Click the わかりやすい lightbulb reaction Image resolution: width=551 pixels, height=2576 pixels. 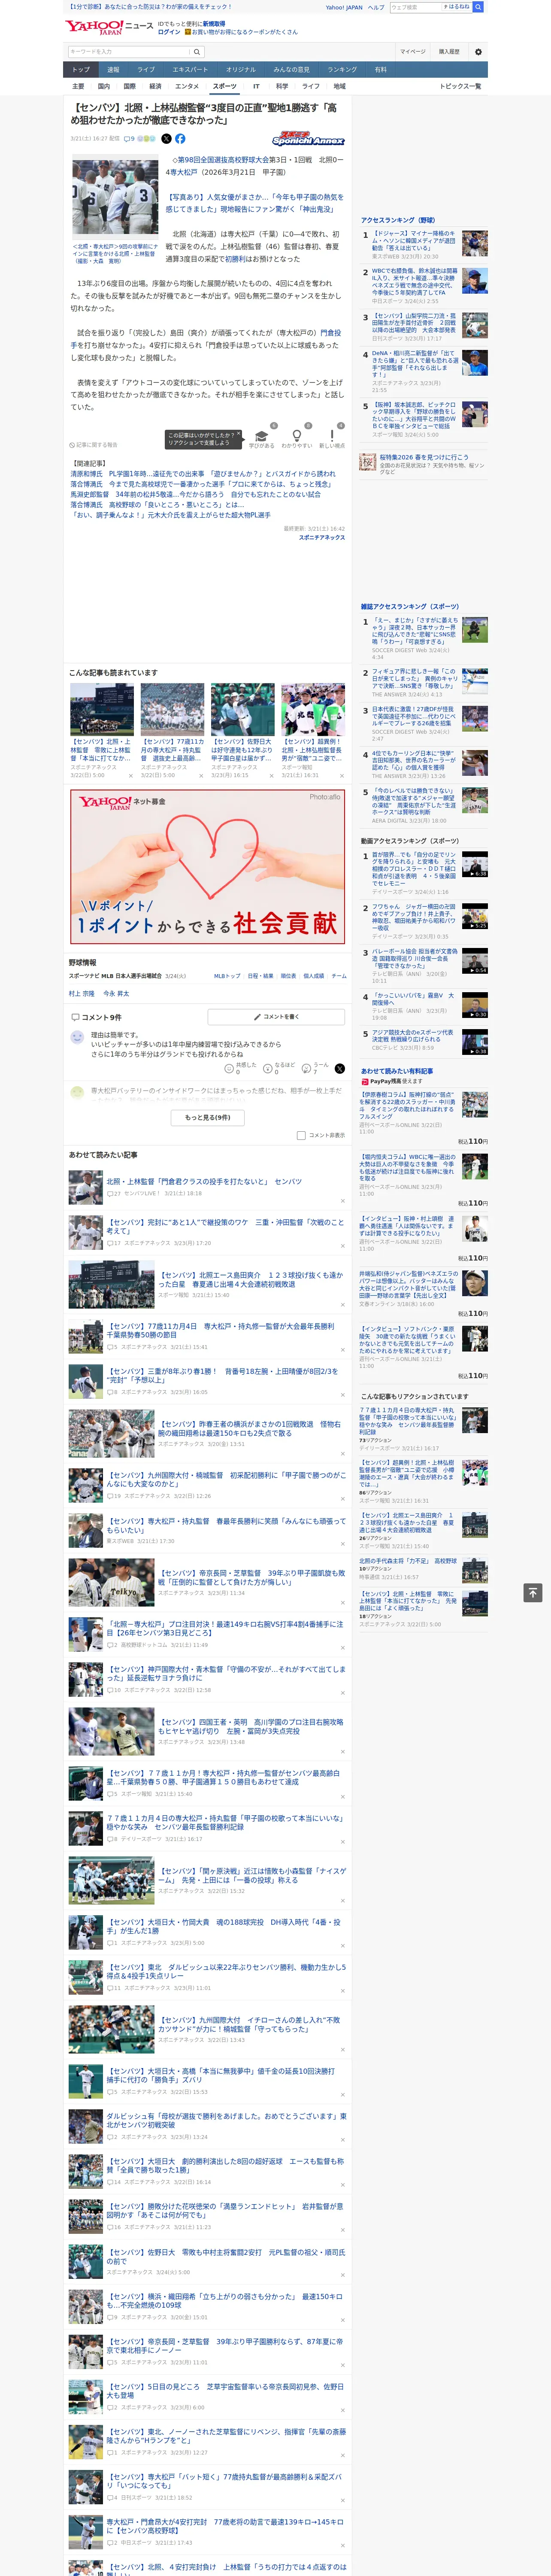pos(296,437)
